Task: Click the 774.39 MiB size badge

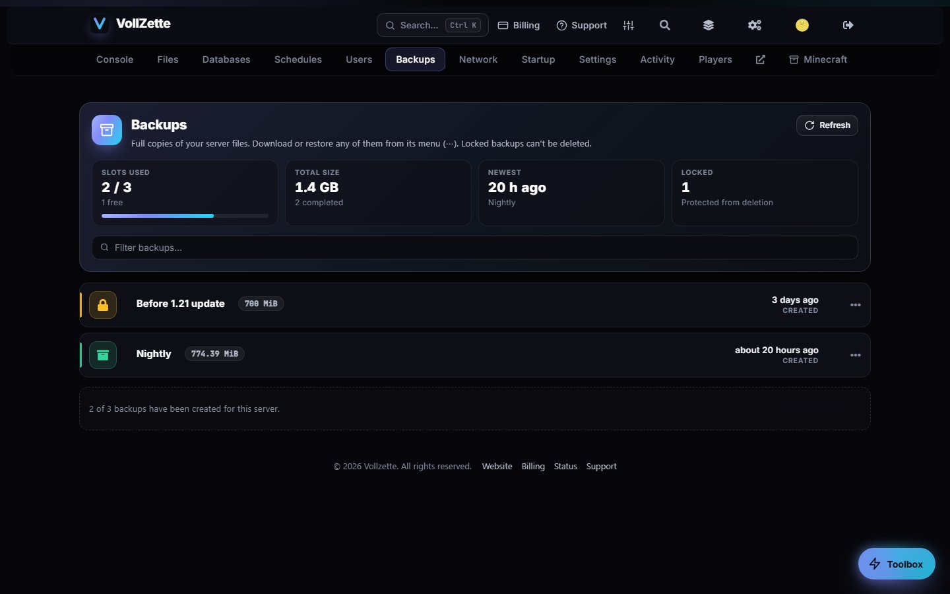Action: click(x=214, y=354)
